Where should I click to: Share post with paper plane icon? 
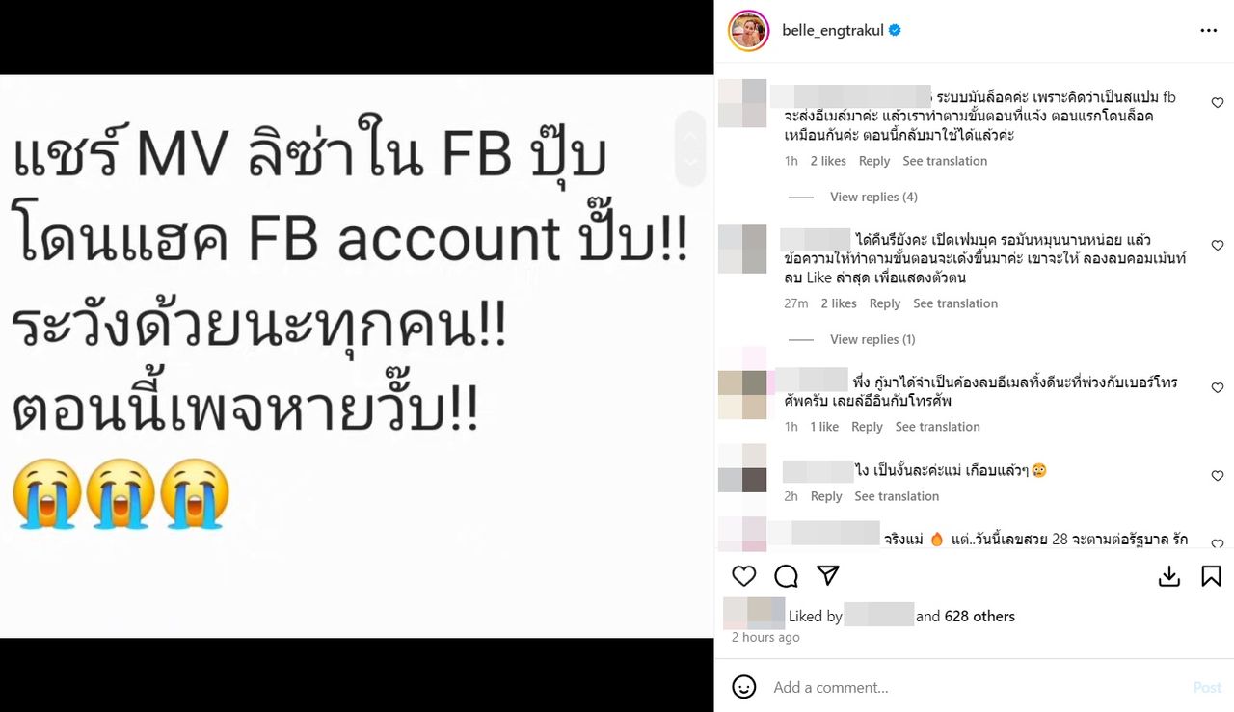(828, 576)
